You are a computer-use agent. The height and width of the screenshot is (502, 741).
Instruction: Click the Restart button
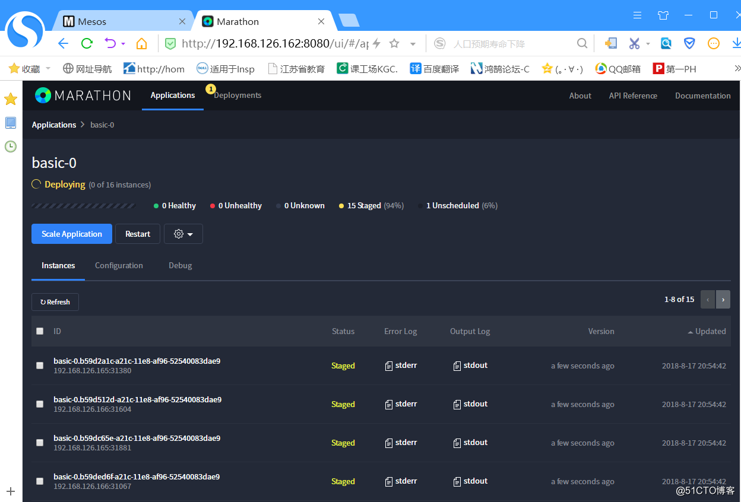[x=138, y=234]
